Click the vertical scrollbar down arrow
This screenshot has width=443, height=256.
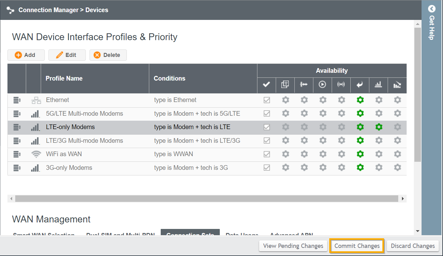[x=418, y=231]
